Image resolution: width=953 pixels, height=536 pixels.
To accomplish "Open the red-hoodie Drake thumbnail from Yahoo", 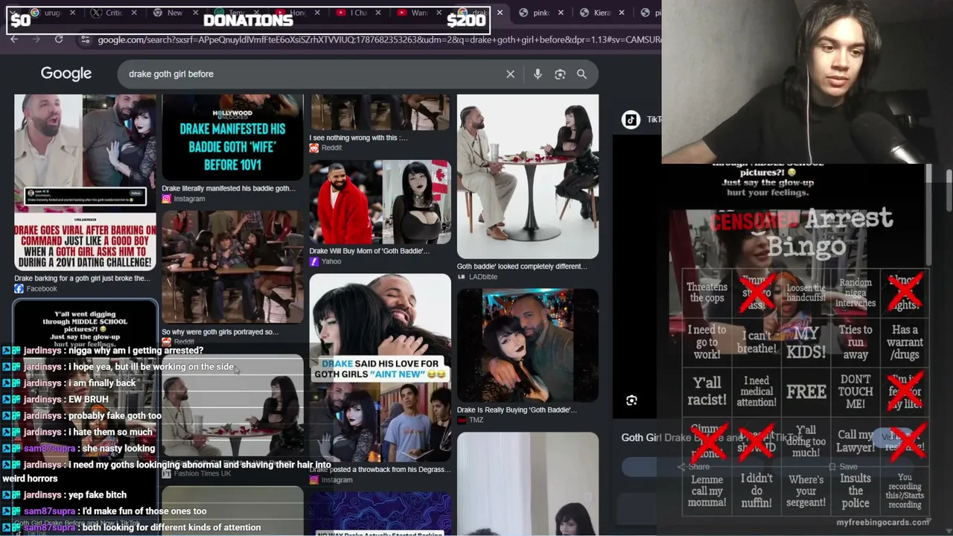I will coord(380,202).
